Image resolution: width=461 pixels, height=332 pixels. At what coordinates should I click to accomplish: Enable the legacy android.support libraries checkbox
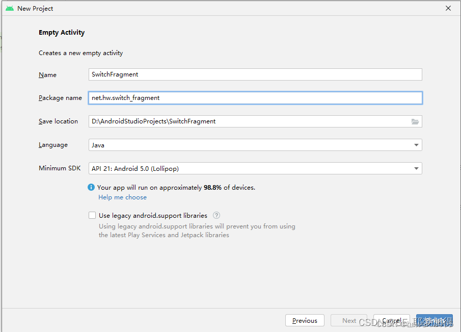point(92,215)
